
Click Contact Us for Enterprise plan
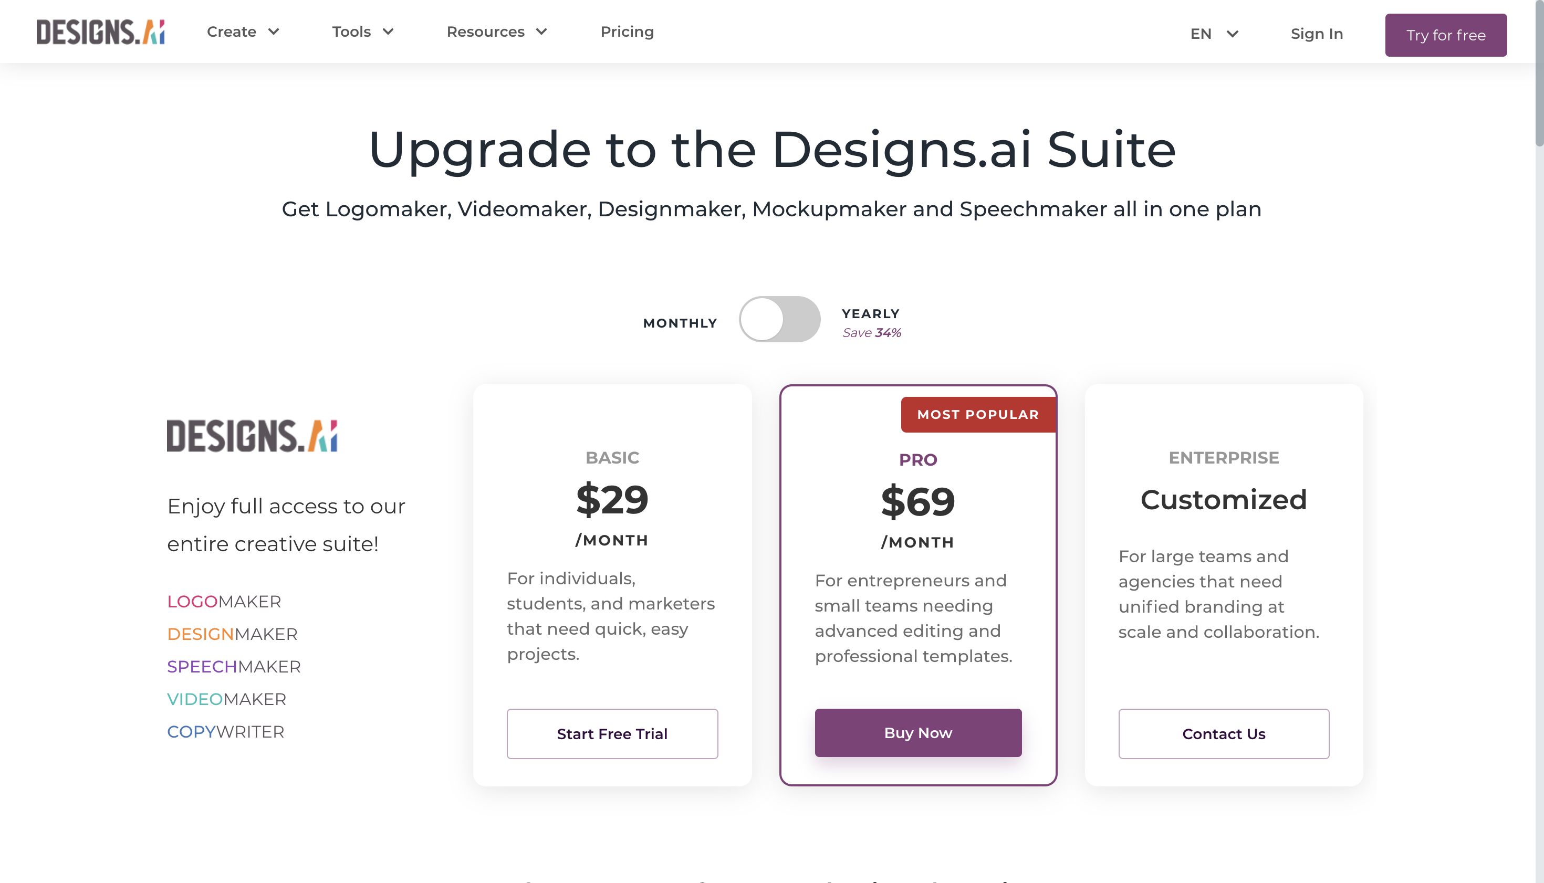click(1224, 734)
